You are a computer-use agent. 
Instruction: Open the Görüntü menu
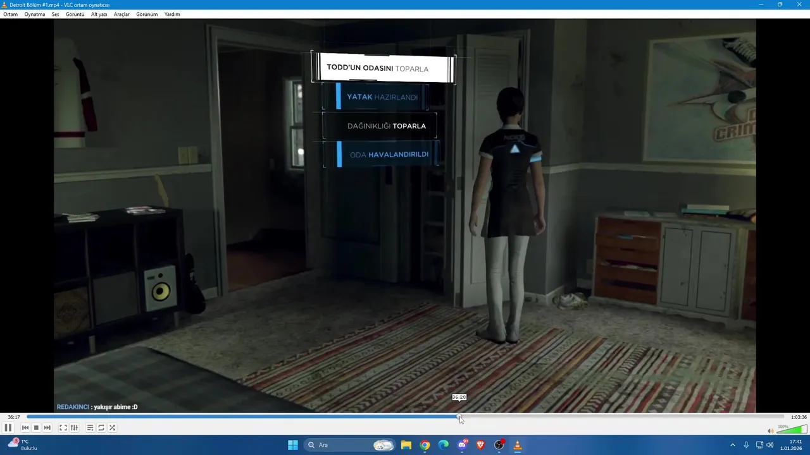[75, 14]
